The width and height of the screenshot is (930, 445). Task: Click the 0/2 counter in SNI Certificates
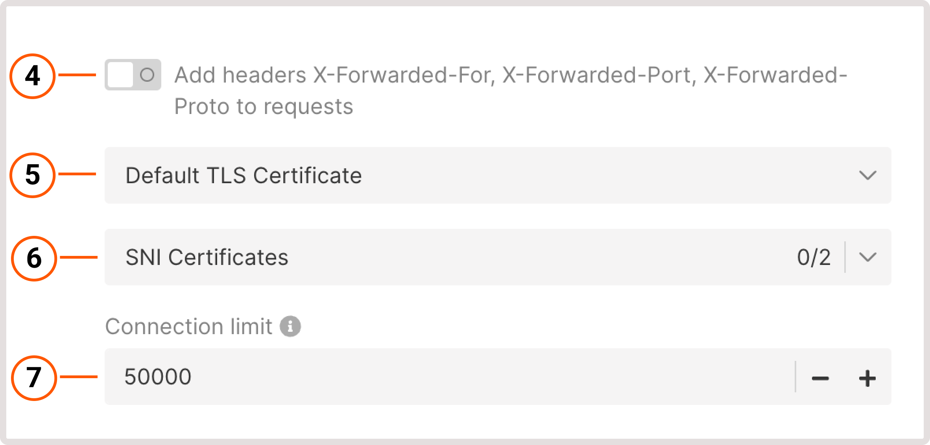tap(814, 257)
